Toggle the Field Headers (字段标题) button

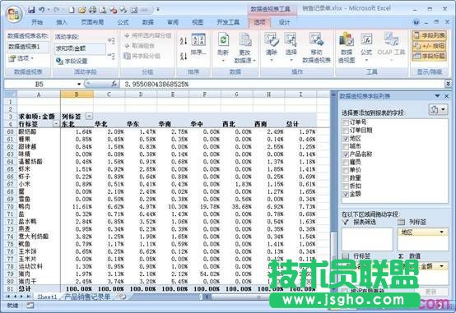pyautogui.click(x=429, y=56)
